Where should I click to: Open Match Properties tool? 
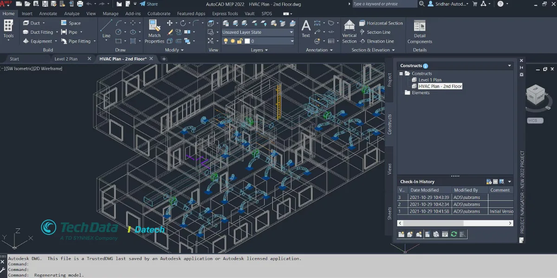coord(154,32)
